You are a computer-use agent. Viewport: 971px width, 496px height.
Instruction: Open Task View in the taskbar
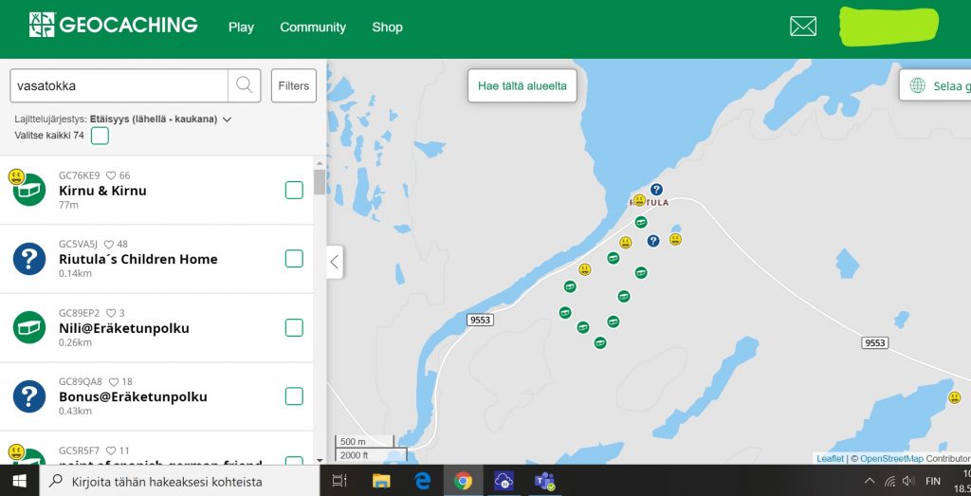(x=339, y=481)
